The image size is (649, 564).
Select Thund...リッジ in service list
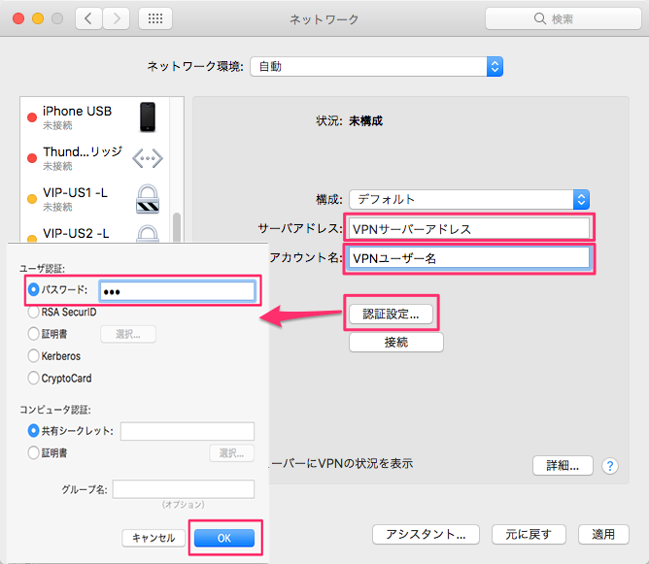(x=95, y=158)
